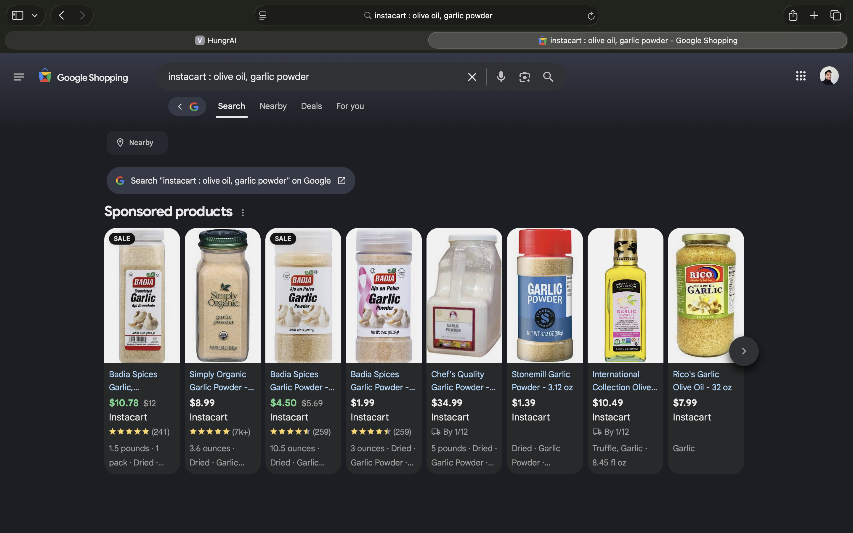Viewport: 853px width, 533px height.
Task: Toggle the Nearby location filter chip
Action: pyautogui.click(x=137, y=143)
